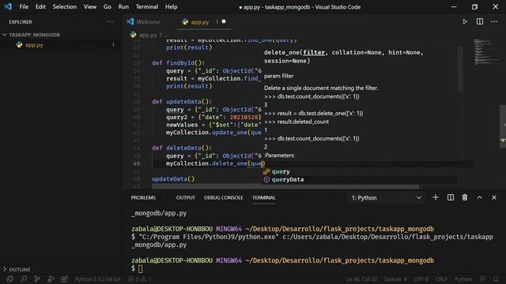Run the Python file with play button
The height and width of the screenshot is (284, 506).
tap(465, 21)
